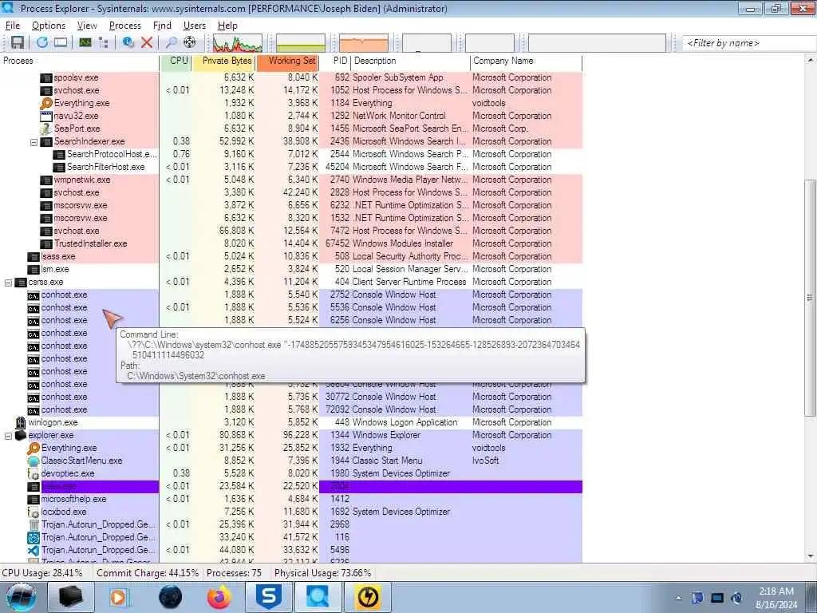817x613 pixels.
Task: Select the spoolsv.exe process row
Action: click(x=291, y=77)
